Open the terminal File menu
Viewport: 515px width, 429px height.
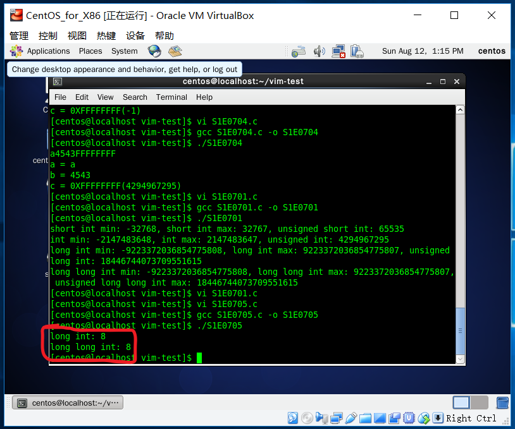point(60,97)
